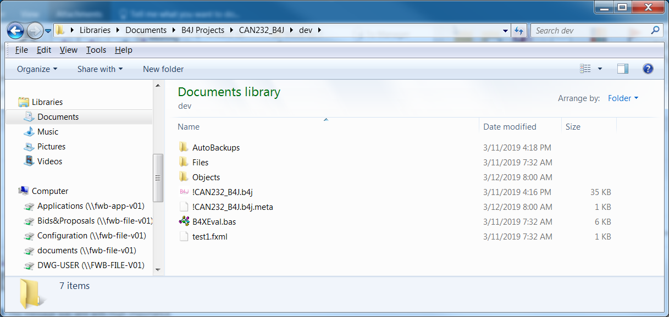The height and width of the screenshot is (317, 669).
Task: Open the Help menu
Action: click(x=124, y=50)
